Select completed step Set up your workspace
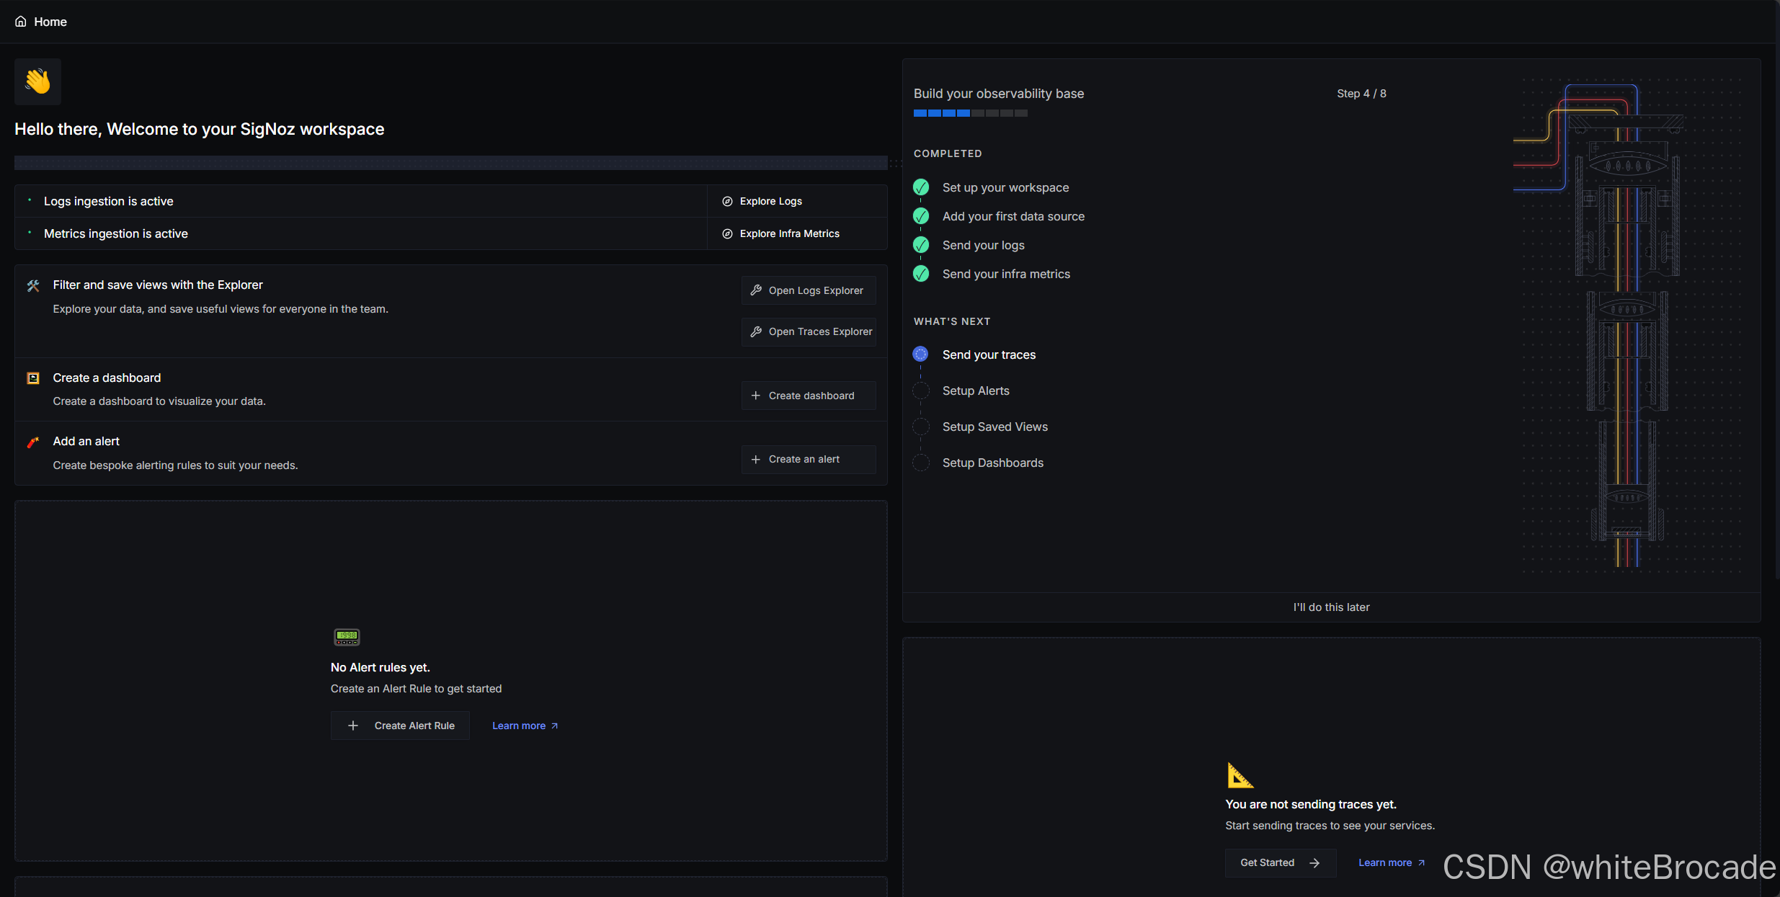 coord(1005,187)
